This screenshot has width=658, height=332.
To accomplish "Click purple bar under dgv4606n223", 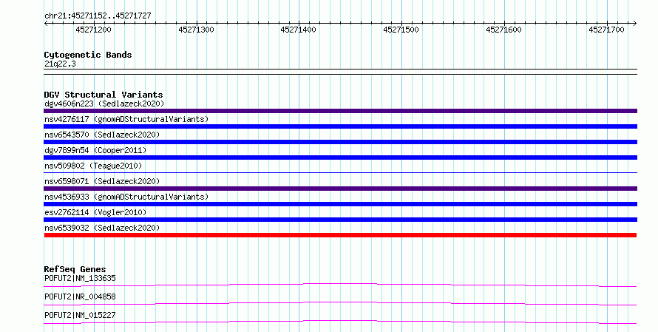I will coord(340,111).
